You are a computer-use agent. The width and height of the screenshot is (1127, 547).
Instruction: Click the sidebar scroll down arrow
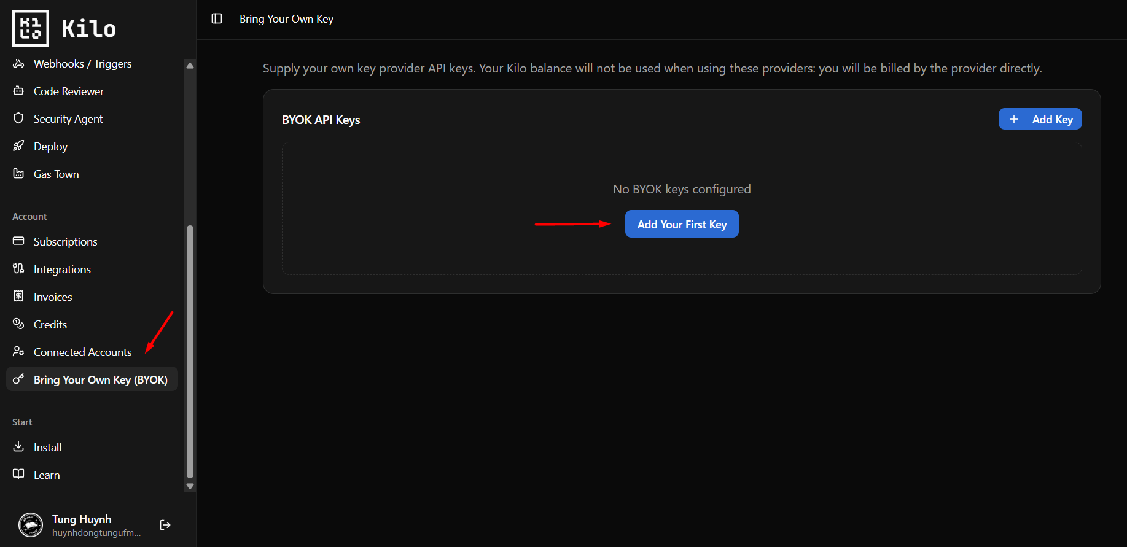[x=190, y=486]
